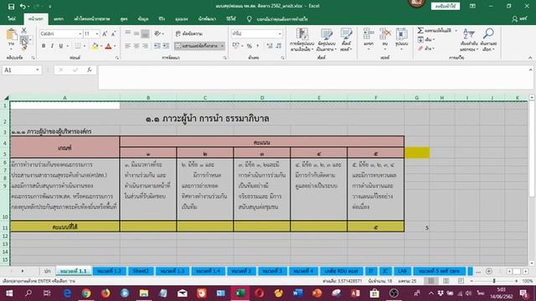This screenshot has height=301, width=536.
Task: Click the yellow cell in column G
Action: (x=417, y=153)
